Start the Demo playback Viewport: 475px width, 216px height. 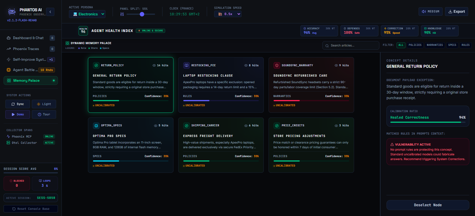tap(18, 115)
